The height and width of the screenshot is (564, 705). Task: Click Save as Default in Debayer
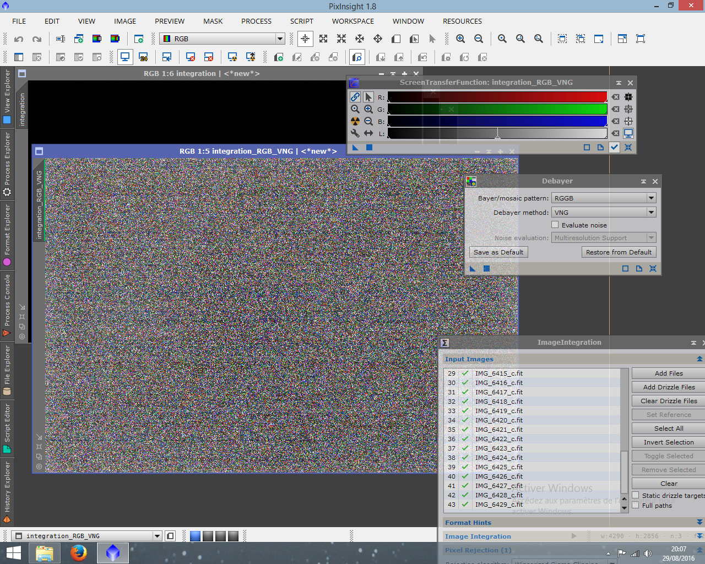(498, 252)
